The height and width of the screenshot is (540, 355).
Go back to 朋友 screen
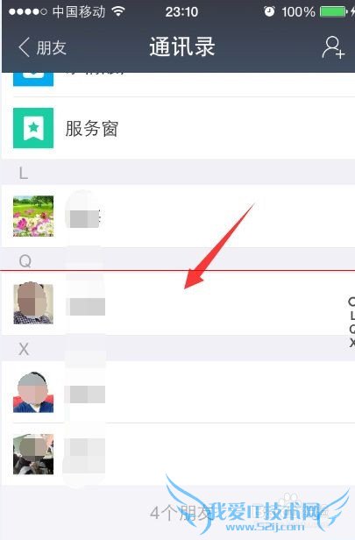[42, 47]
